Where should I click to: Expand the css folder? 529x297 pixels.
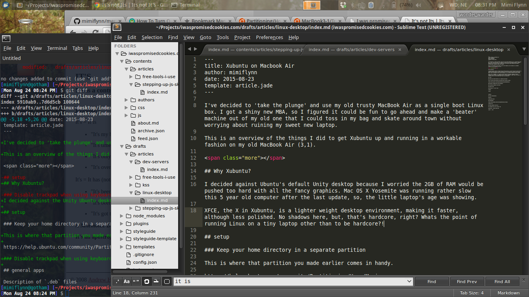click(127, 108)
